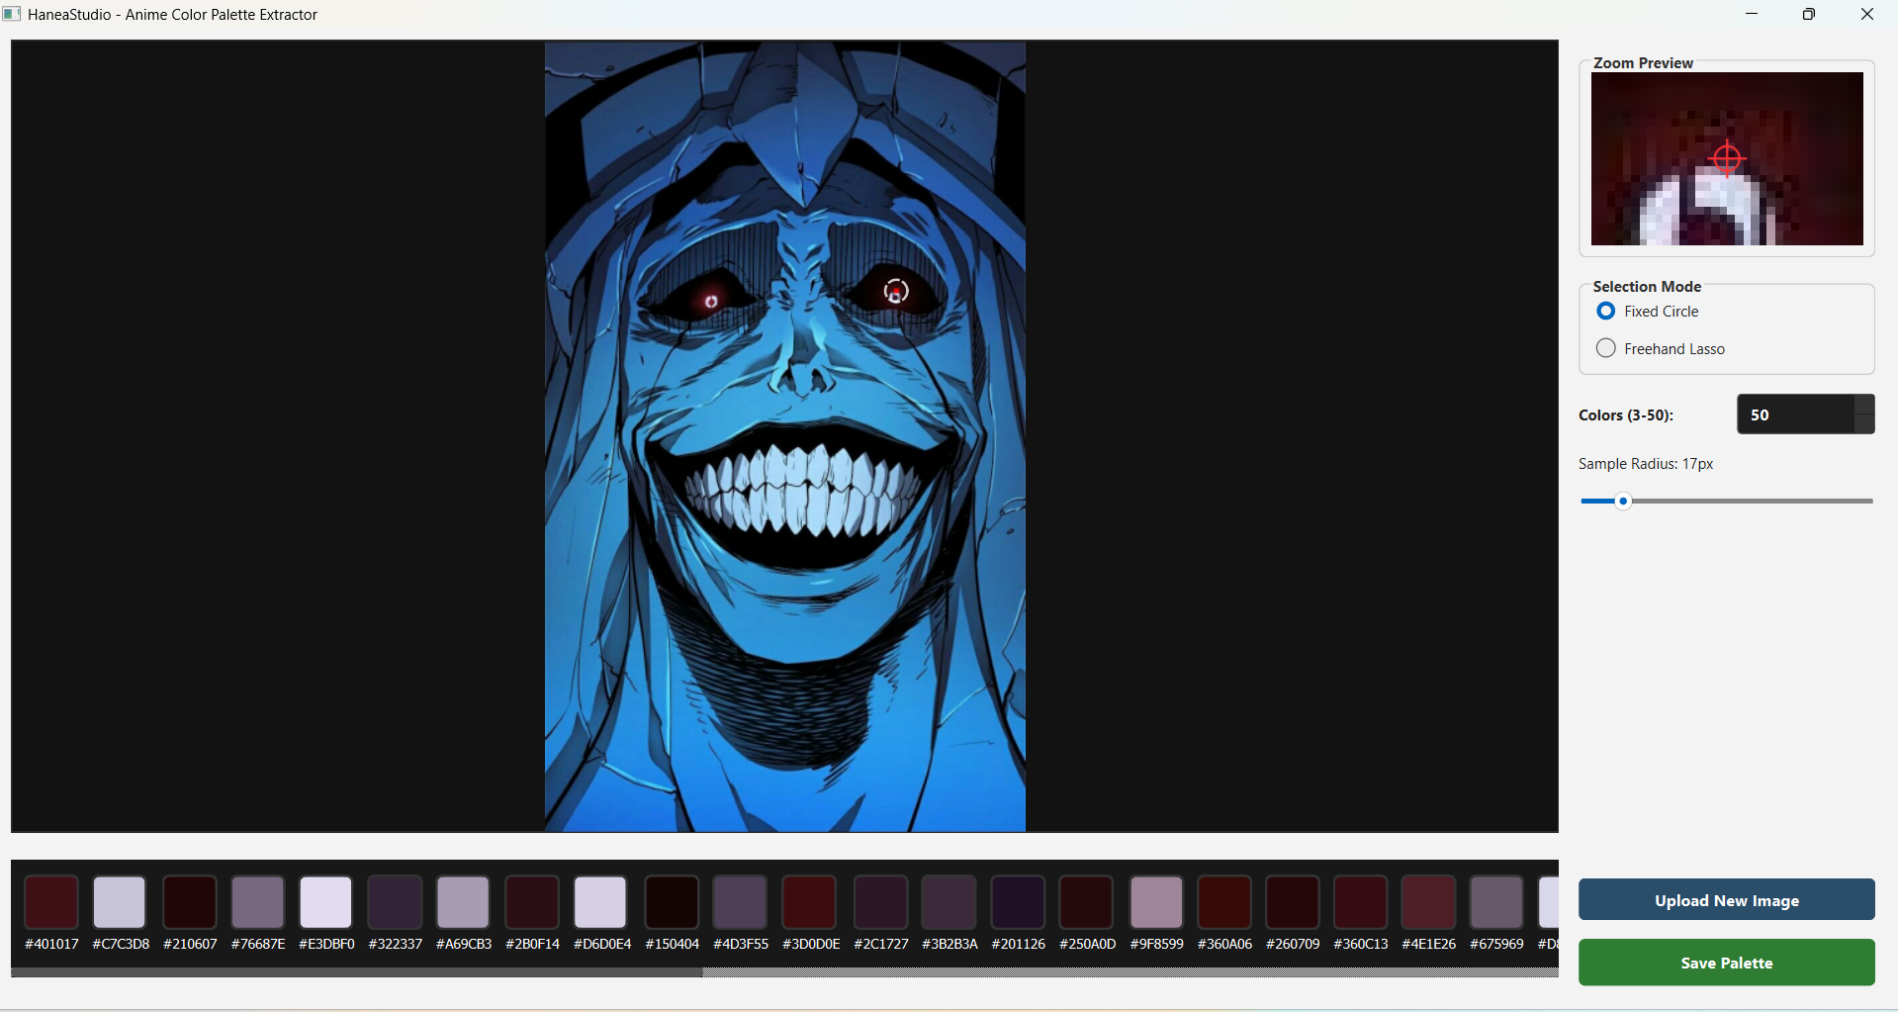Click the Upload New Image button
The height and width of the screenshot is (1012, 1898).
(x=1726, y=900)
